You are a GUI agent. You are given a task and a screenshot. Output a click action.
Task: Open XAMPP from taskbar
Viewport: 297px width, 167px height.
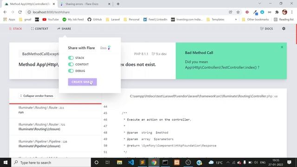click(x=177, y=162)
